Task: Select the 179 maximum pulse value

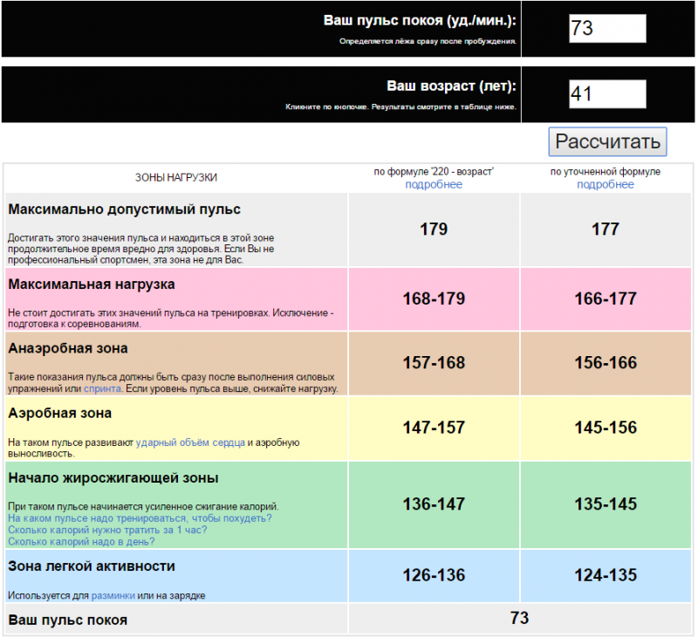Action: point(434,230)
